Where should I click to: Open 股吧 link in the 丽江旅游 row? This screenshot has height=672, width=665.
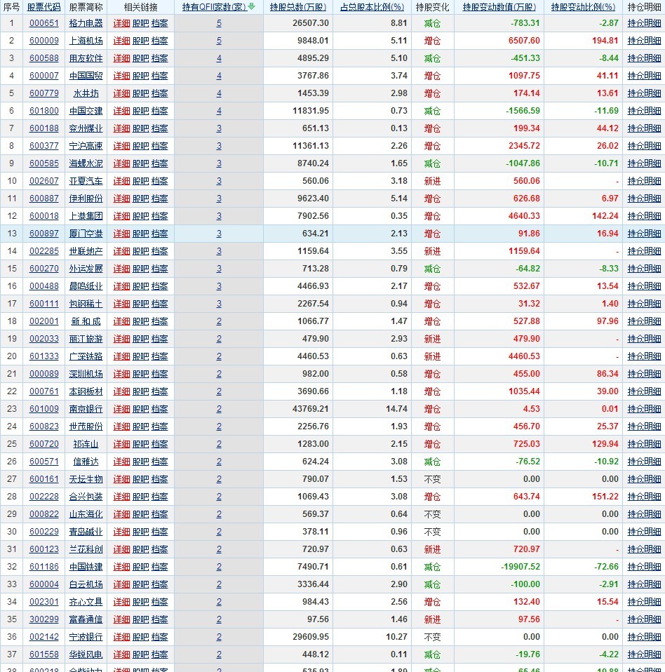point(140,339)
